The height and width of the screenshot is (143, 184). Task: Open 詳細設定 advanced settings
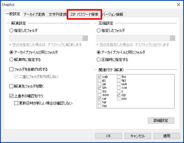point(161,121)
